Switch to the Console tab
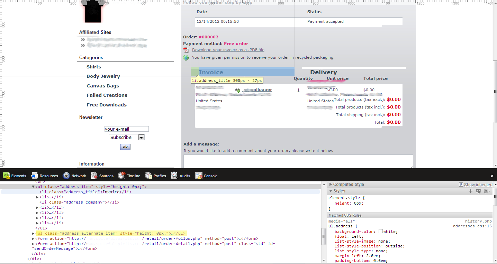 [x=206, y=176]
